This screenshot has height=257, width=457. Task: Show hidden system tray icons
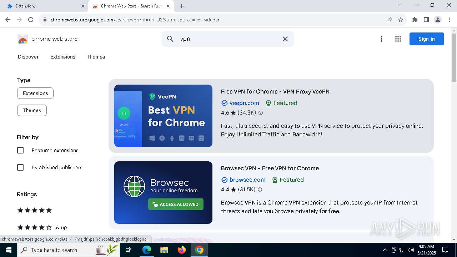[x=385, y=250]
